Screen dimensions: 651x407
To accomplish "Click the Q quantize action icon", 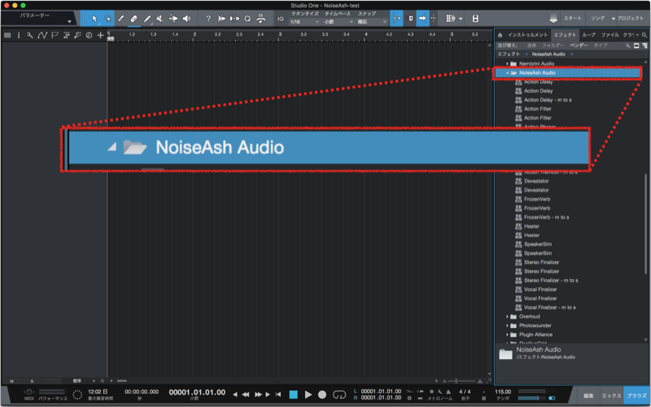I will point(247,19).
